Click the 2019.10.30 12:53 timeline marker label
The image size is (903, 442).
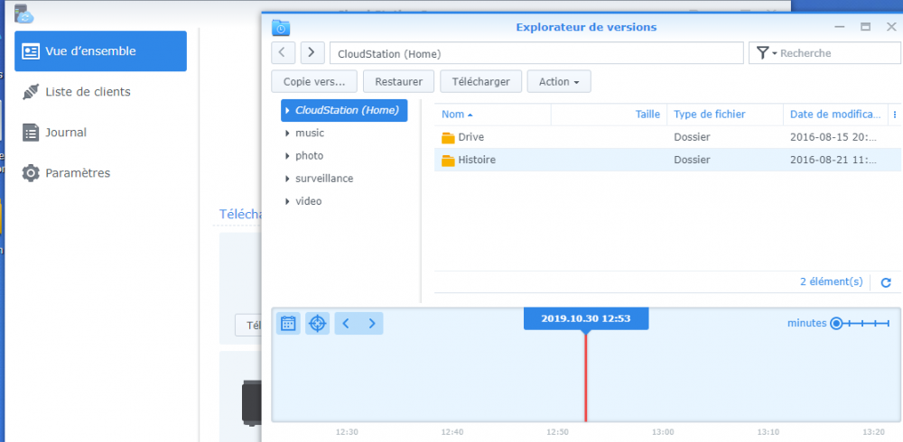(x=586, y=318)
